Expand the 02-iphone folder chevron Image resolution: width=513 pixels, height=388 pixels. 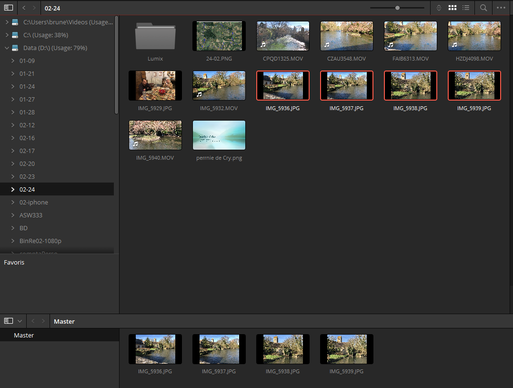coord(13,203)
